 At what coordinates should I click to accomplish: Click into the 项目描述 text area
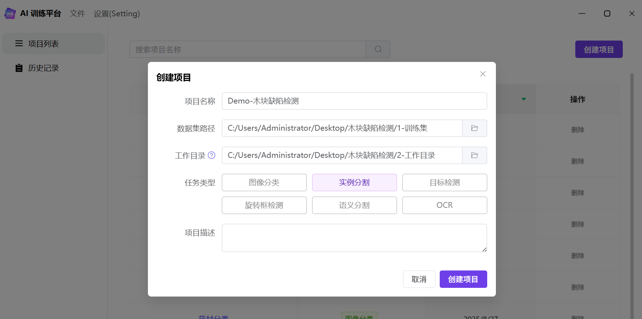(x=354, y=238)
